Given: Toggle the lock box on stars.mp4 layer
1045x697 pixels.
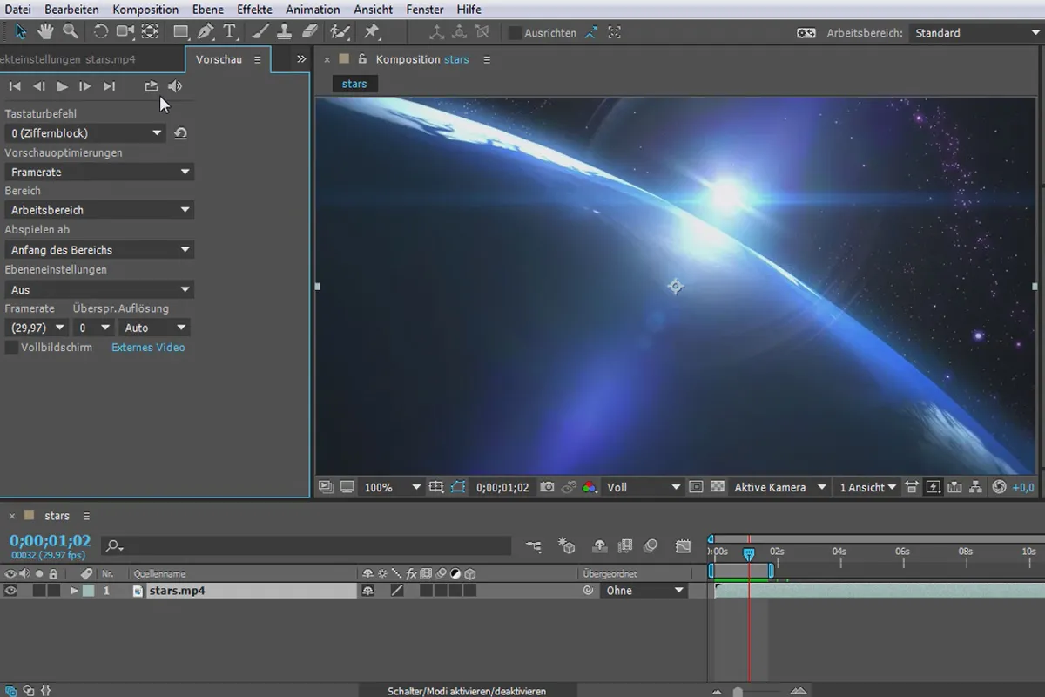Looking at the screenshot, I should point(54,590).
